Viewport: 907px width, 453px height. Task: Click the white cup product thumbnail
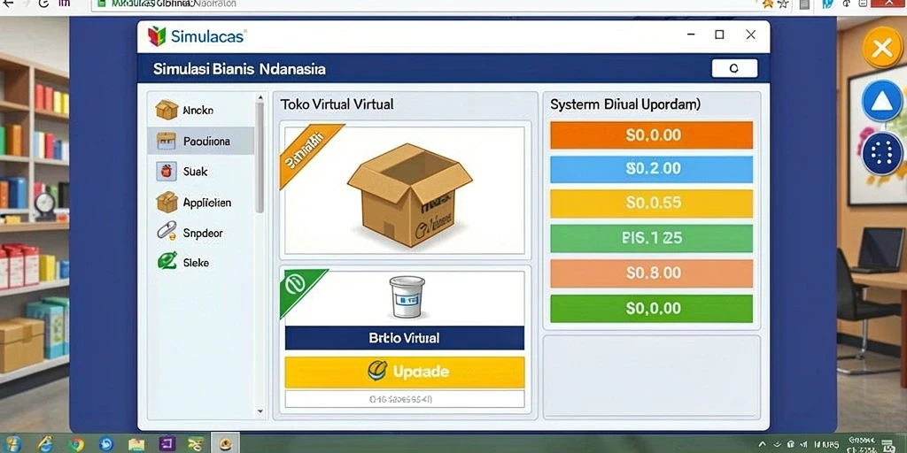[407, 297]
